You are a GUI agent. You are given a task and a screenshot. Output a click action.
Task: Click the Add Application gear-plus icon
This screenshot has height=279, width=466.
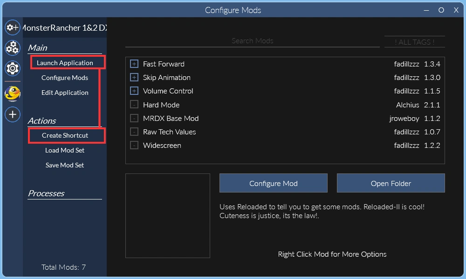(13, 27)
